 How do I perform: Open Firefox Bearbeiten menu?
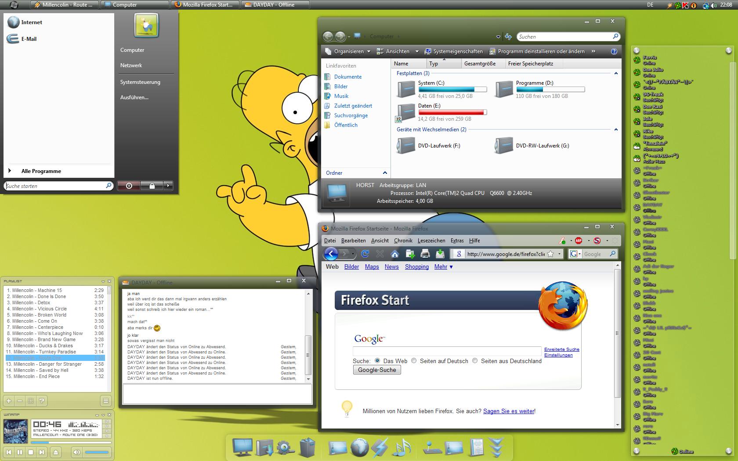[x=353, y=241]
